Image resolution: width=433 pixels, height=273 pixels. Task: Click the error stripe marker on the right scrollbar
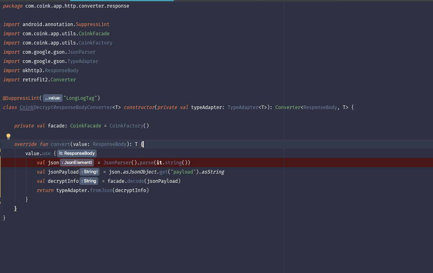[431, 162]
